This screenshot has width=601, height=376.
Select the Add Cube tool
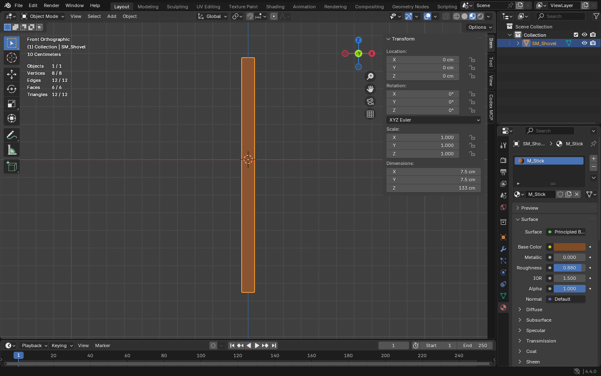(12, 166)
